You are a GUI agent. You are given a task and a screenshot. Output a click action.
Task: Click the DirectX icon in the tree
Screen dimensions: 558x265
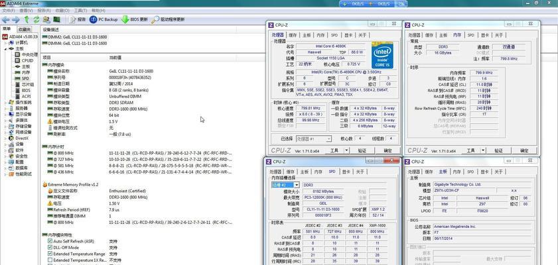tap(11, 138)
